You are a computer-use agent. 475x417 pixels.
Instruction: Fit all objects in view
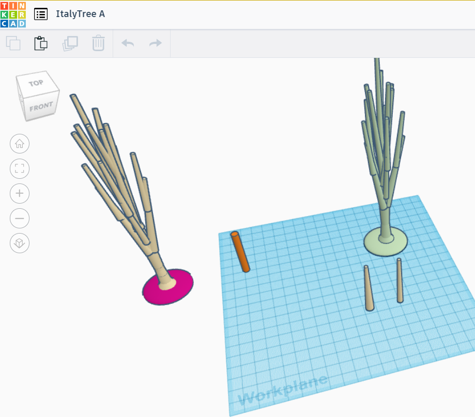[x=20, y=168]
